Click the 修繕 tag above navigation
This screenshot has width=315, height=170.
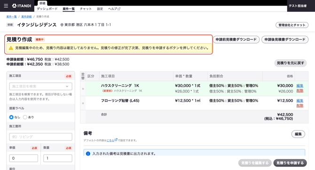coord(42,3)
